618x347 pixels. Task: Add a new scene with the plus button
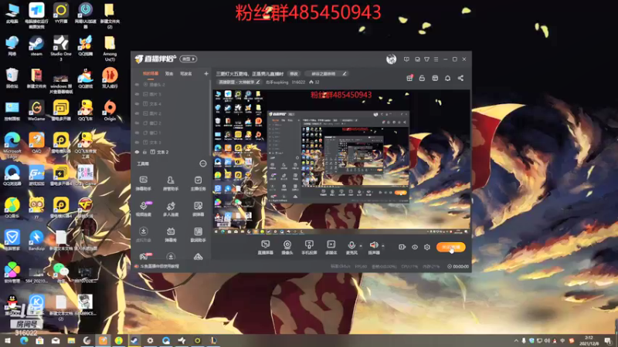(206, 73)
